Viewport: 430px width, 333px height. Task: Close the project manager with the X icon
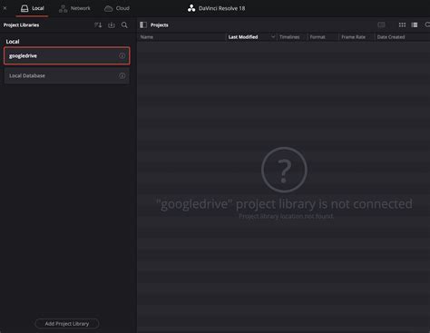[5, 8]
